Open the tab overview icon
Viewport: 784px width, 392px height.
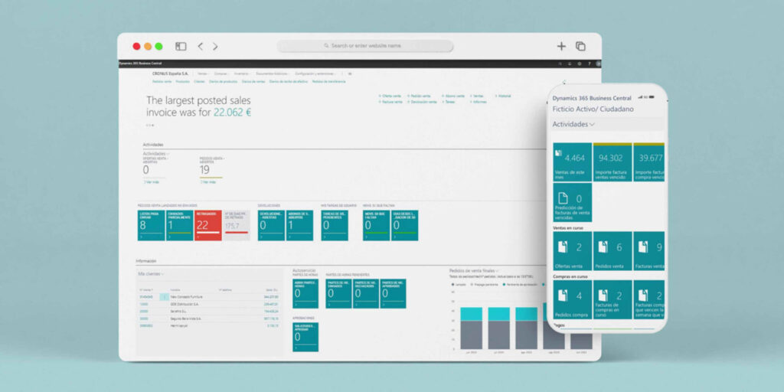tap(580, 47)
